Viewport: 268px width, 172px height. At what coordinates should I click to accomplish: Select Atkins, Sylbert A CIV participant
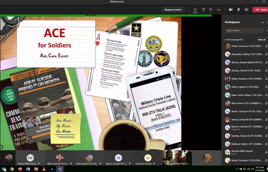tap(246, 87)
